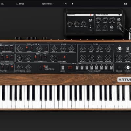131x131 pixels.
Task: Open the preset browser library icon
Action: coord(2,4)
